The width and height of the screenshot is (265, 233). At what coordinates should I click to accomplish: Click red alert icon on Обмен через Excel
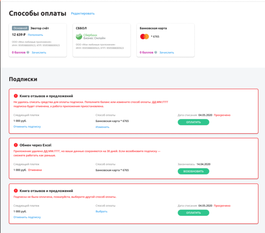click(x=16, y=145)
